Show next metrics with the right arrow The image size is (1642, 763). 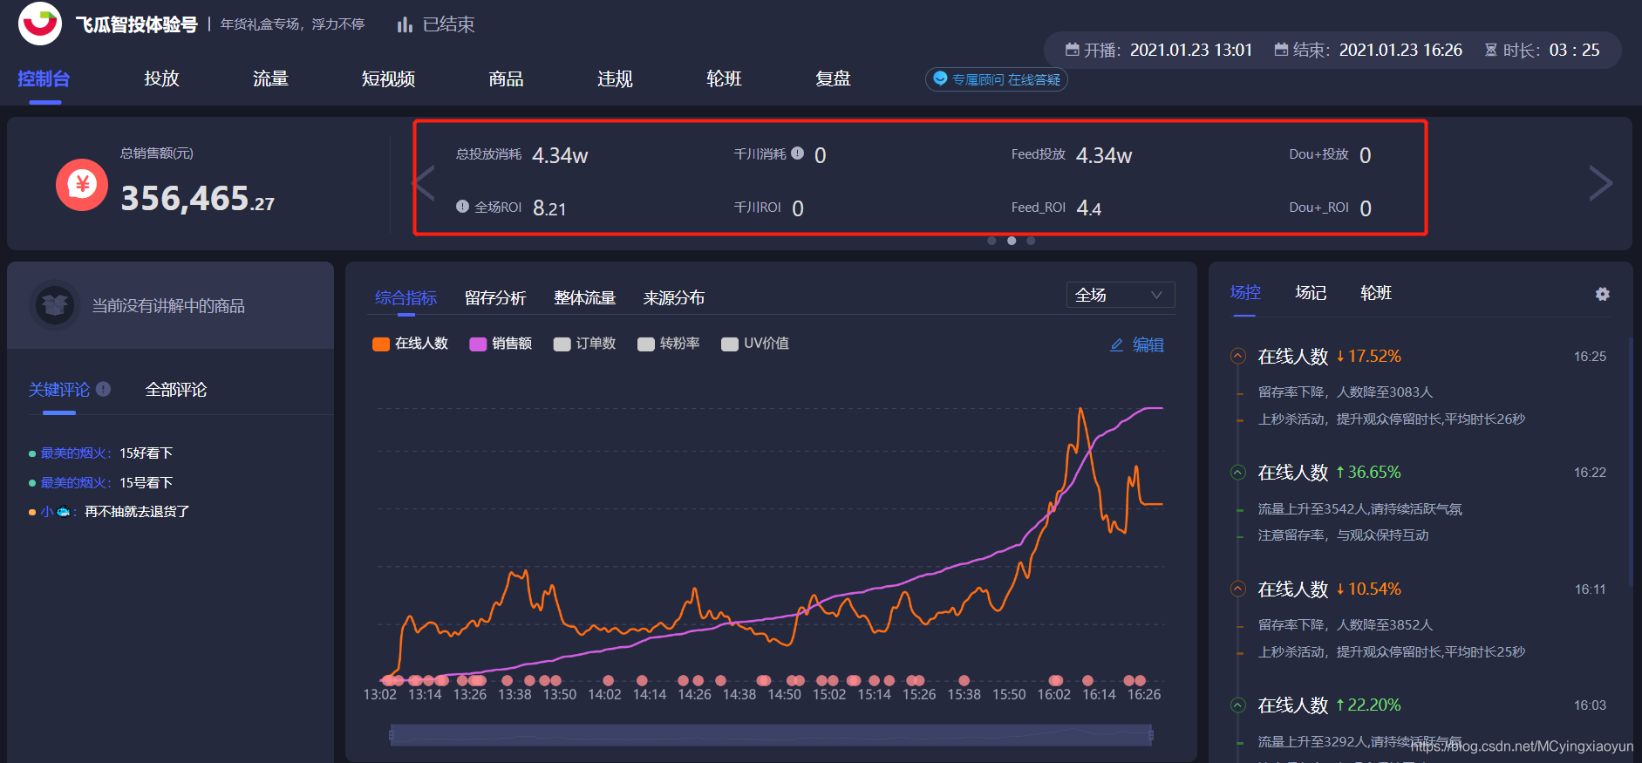[1600, 183]
